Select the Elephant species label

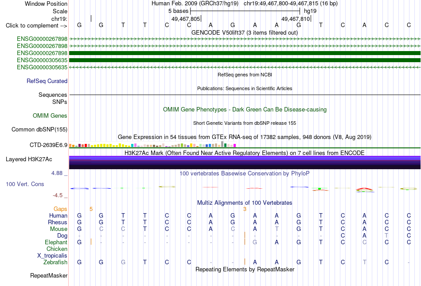tap(56, 242)
